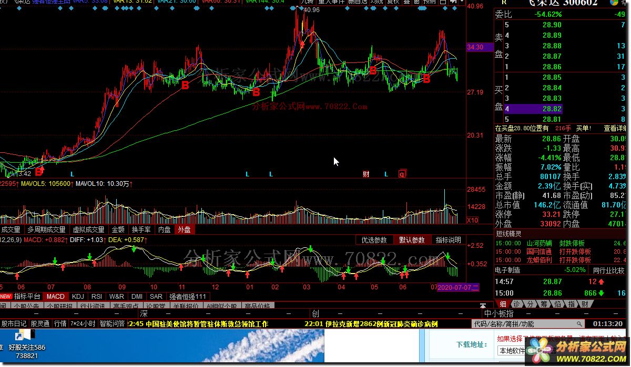The width and height of the screenshot is (631, 367).
Task: Open the 股市日记 status bar item
Action: point(14,324)
